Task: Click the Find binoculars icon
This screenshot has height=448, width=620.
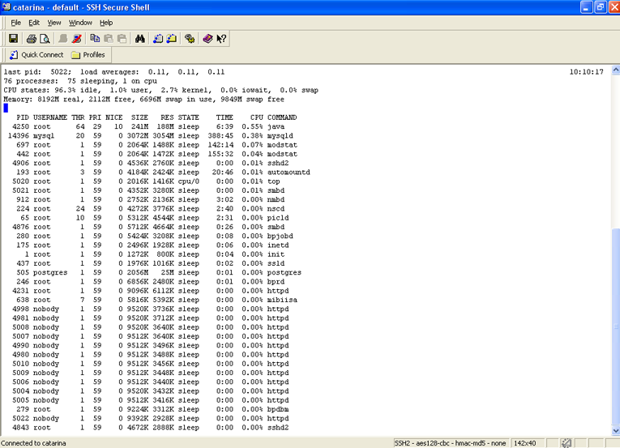Action: click(x=140, y=38)
